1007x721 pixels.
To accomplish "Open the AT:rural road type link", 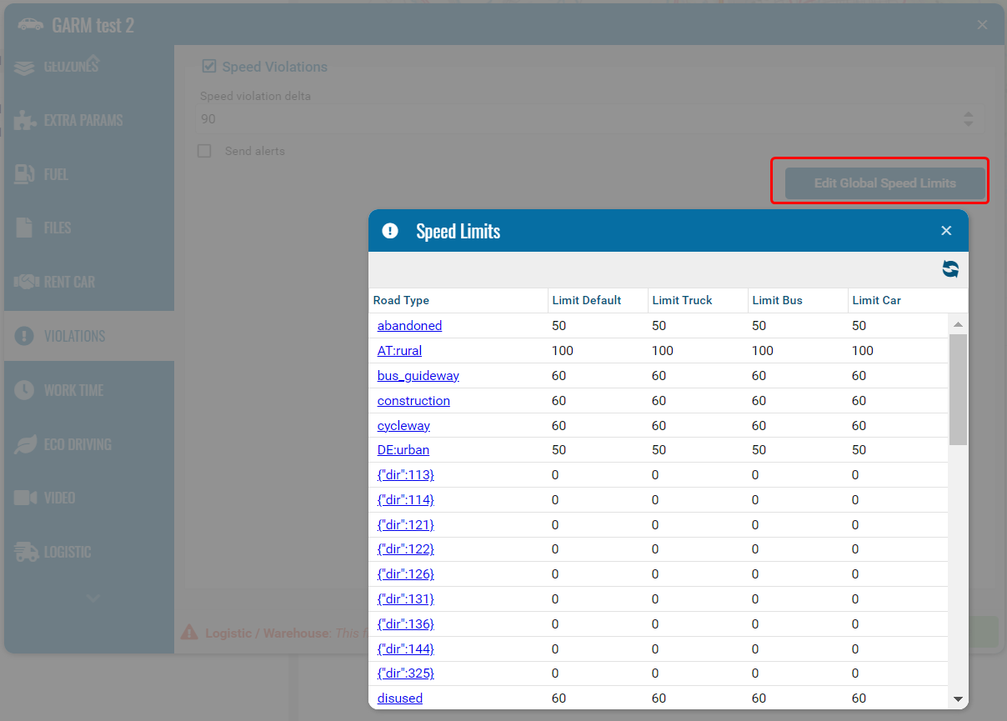I will coord(399,351).
